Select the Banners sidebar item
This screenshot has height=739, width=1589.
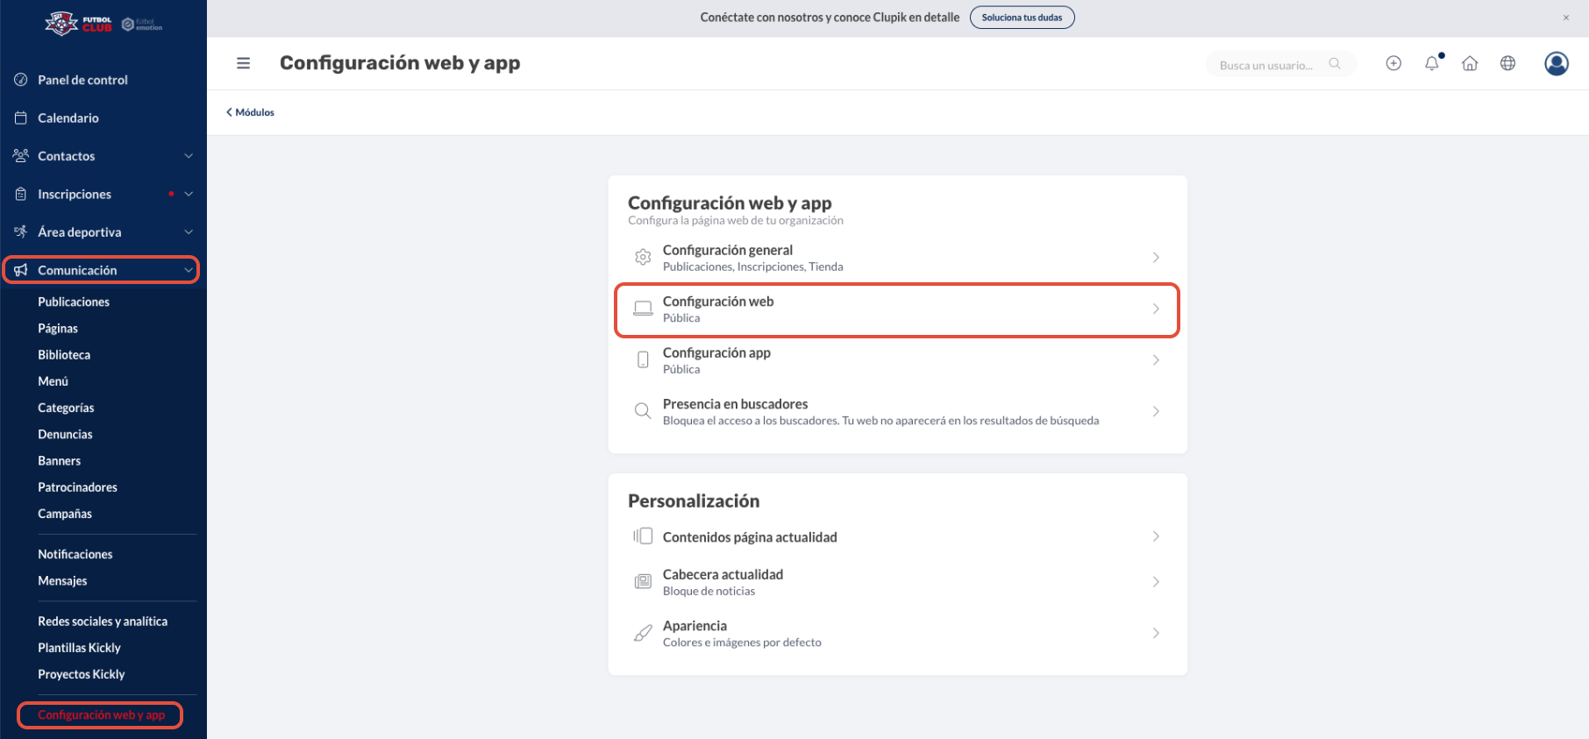[59, 460]
